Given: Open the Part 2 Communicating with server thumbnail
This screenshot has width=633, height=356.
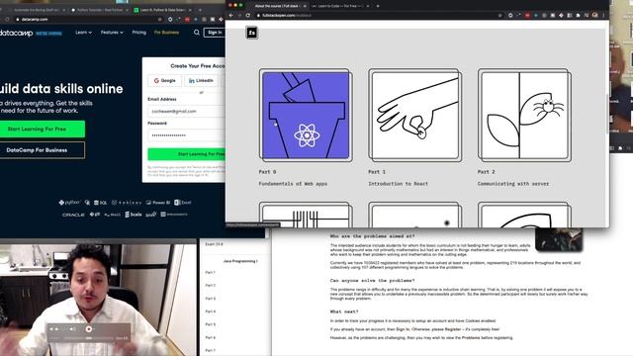Looking at the screenshot, I should tap(524, 115).
